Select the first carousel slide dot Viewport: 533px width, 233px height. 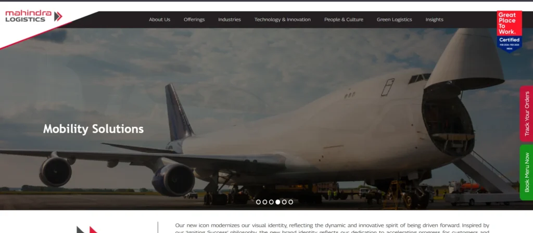click(x=258, y=202)
